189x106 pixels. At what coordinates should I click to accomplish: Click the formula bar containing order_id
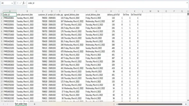click(x=107, y=5)
